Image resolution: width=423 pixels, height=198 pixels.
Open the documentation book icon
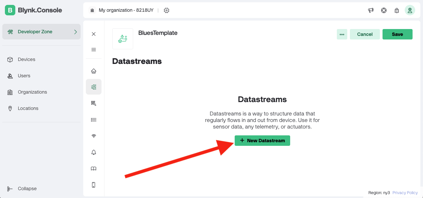pos(94,169)
